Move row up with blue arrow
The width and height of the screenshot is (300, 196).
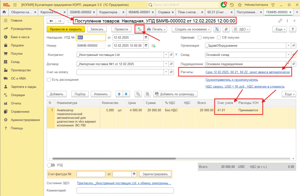(120, 94)
